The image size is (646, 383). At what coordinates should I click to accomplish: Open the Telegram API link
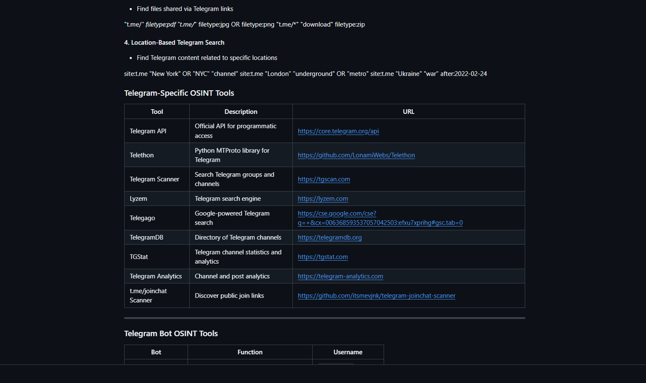pyautogui.click(x=338, y=131)
